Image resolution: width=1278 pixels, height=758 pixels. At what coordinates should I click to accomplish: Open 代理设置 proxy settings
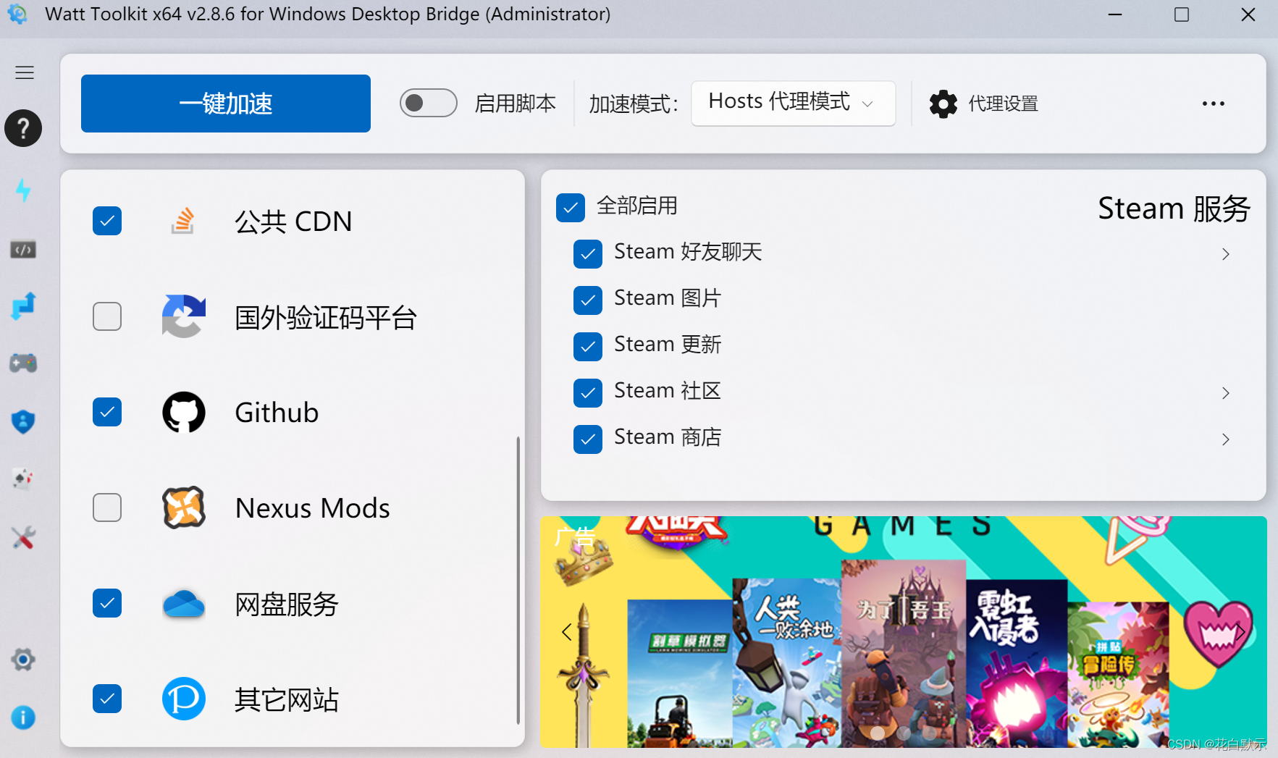point(984,104)
